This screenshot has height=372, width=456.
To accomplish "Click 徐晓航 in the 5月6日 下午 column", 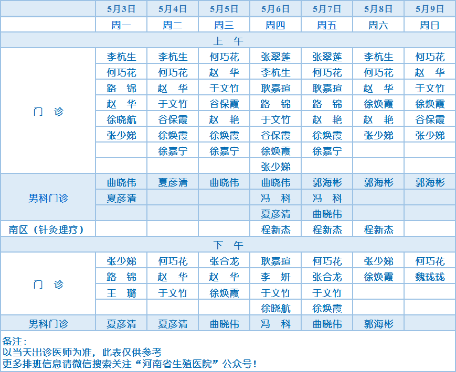I will [275, 308].
